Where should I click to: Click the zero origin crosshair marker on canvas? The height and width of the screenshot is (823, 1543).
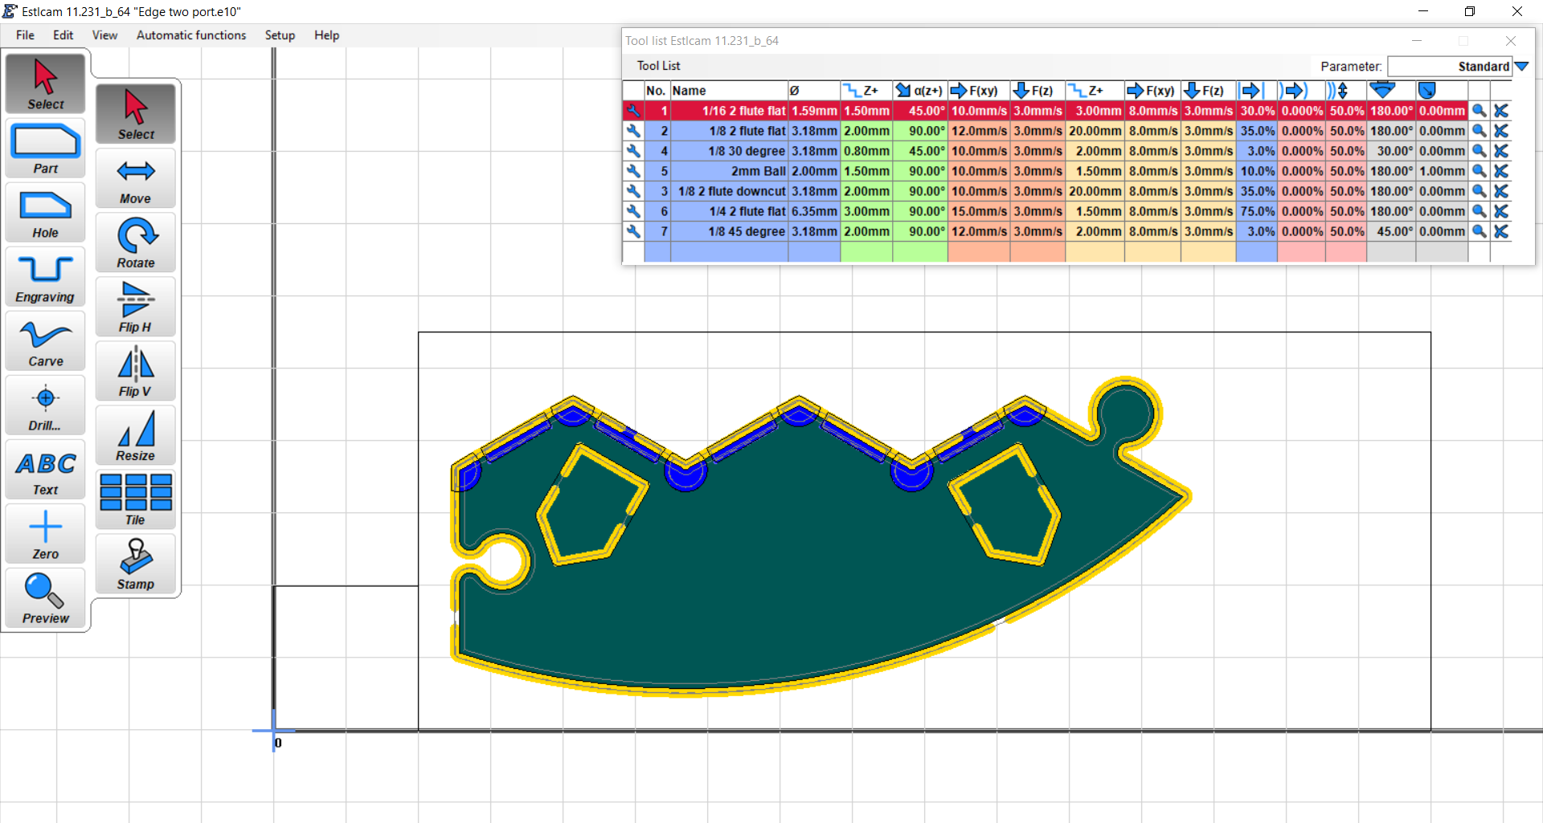point(273,731)
